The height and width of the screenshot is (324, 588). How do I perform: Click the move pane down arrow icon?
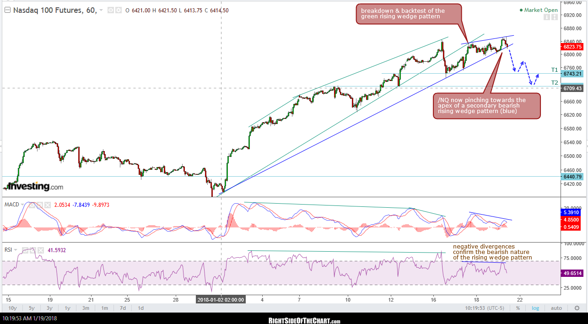point(546,17)
